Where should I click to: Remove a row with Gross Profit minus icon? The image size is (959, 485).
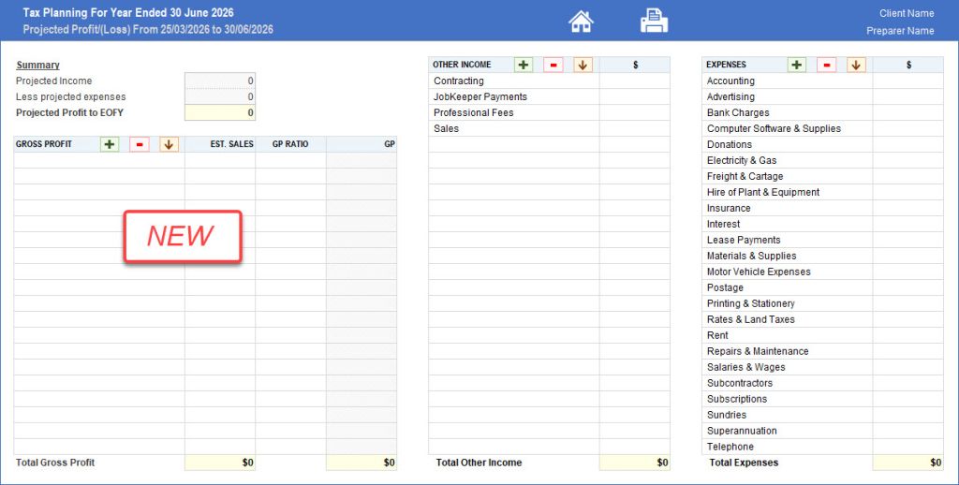pyautogui.click(x=139, y=144)
